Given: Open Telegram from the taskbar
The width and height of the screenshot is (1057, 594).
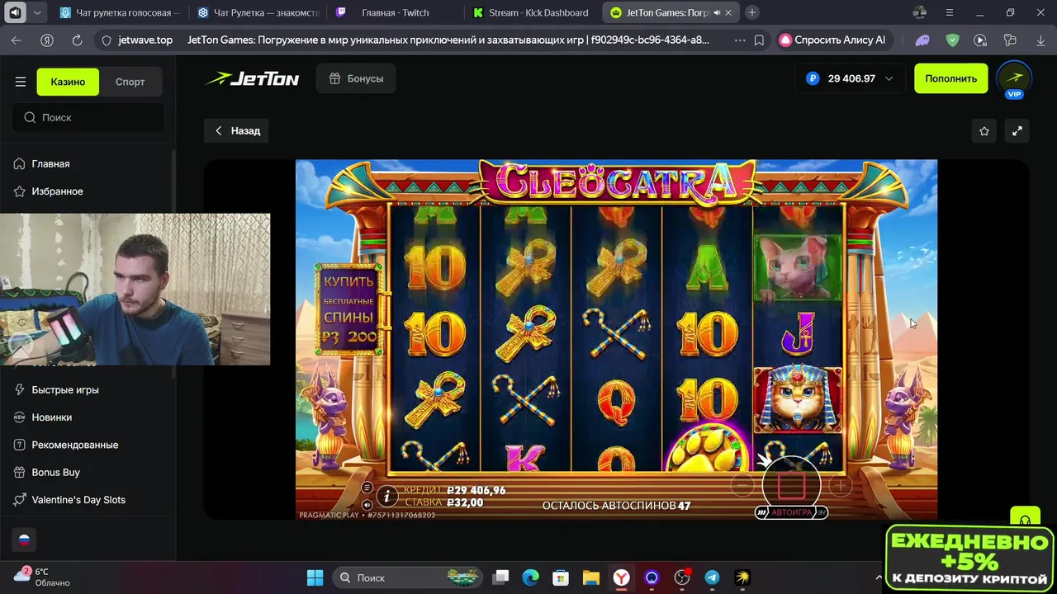Looking at the screenshot, I should 712,577.
